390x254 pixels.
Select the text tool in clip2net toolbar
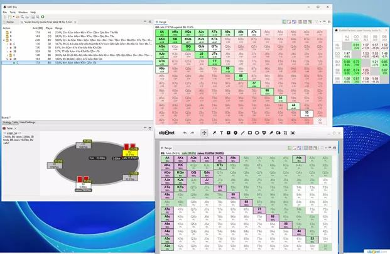click(221, 133)
